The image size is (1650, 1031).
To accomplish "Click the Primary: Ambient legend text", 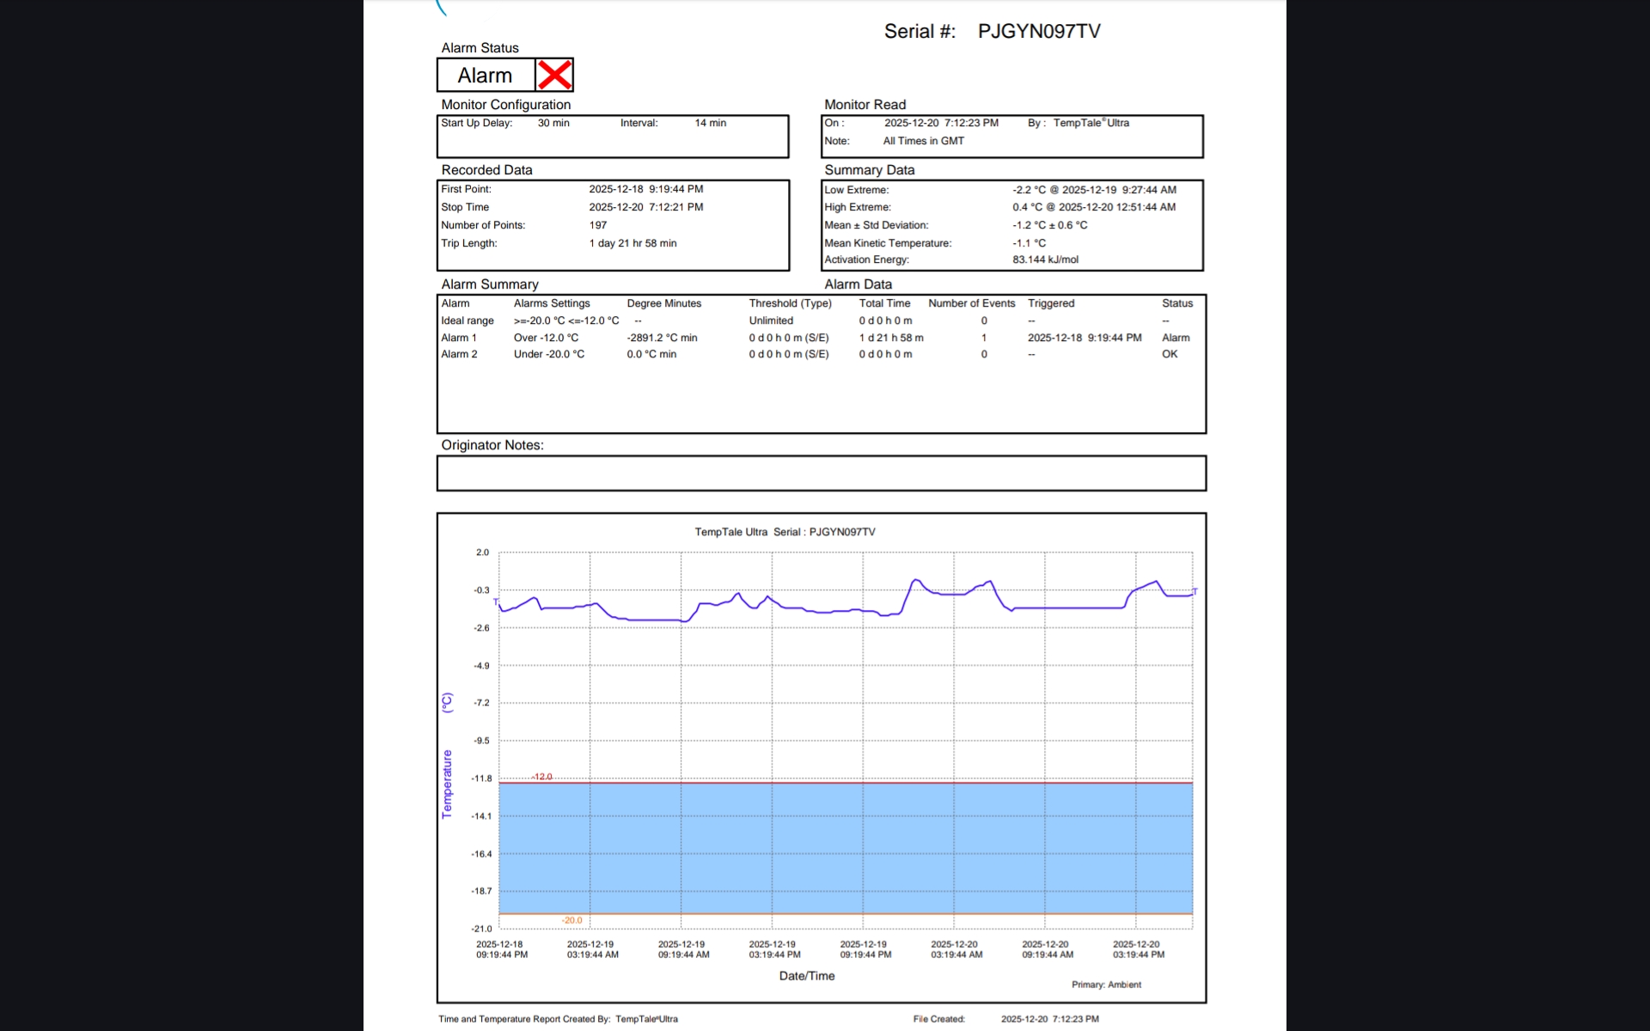I will point(1106,985).
